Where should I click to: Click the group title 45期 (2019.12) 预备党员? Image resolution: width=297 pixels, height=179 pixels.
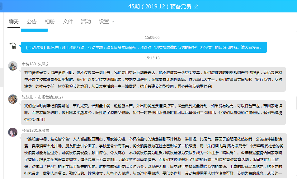pyautogui.click(x=160, y=7)
